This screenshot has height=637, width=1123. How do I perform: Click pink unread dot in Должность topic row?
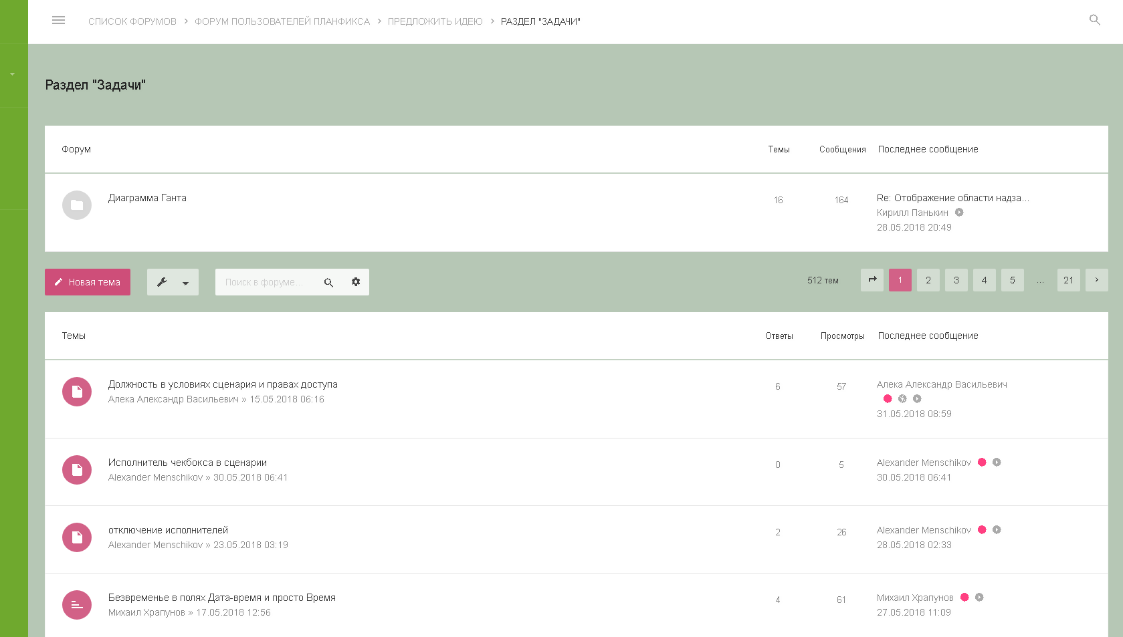(x=888, y=398)
